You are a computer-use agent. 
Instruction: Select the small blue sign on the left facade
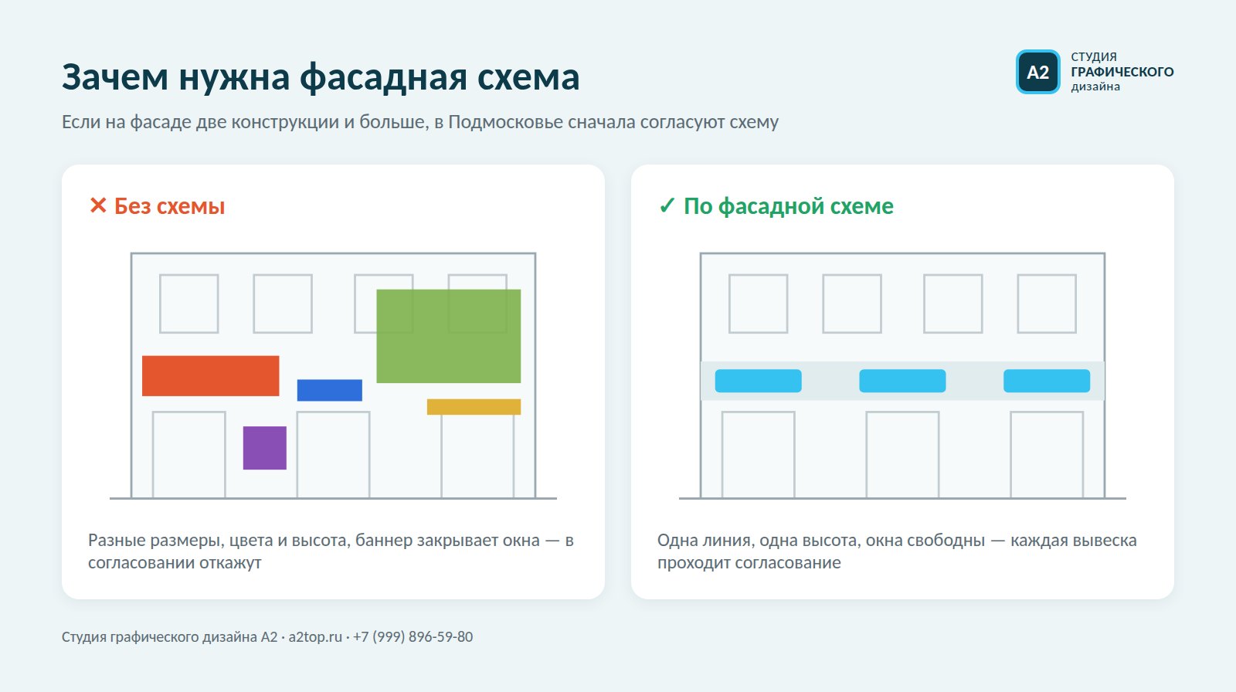tap(330, 390)
